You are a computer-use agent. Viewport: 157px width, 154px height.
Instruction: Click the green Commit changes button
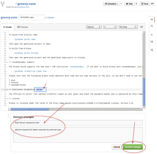click(x=133, y=147)
